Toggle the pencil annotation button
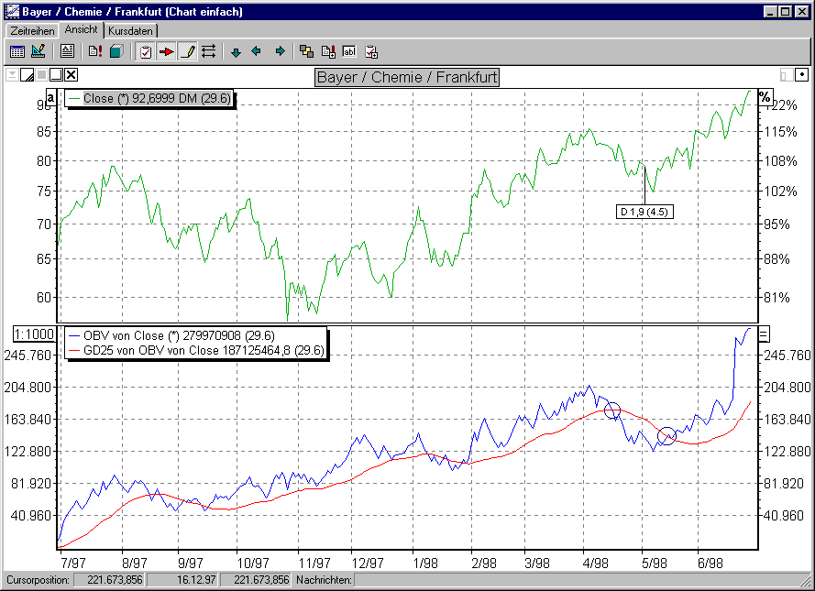 [187, 51]
